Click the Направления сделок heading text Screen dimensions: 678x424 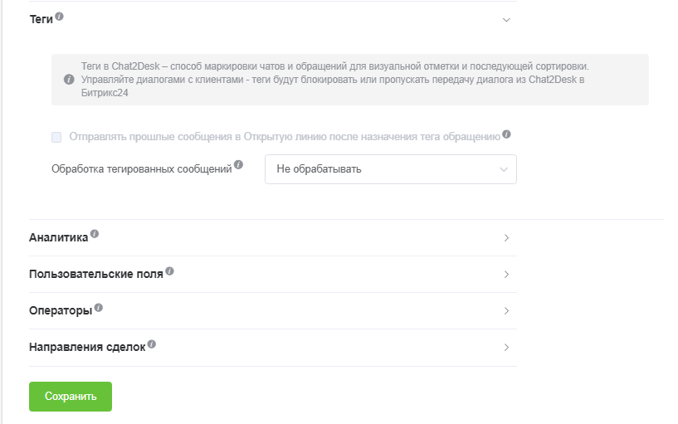pyautogui.click(x=87, y=348)
